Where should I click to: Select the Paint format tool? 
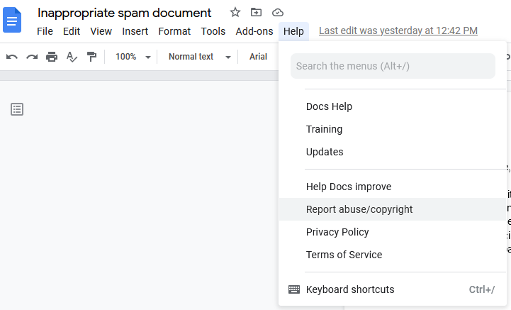point(92,57)
